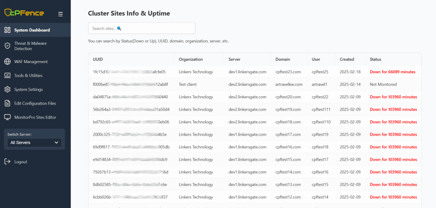Click the Not Monitored status text
The image size is (436, 208).
point(383,85)
